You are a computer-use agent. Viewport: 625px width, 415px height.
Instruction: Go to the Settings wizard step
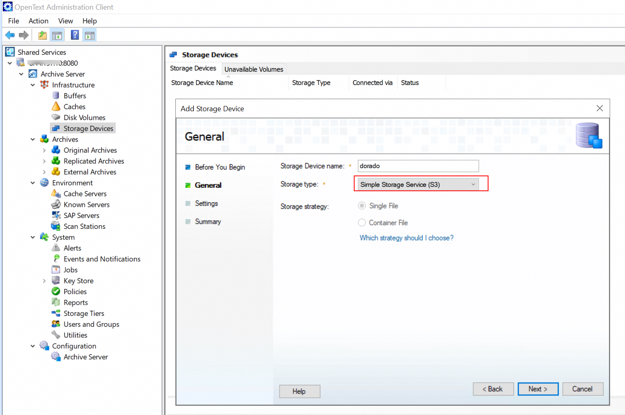(206, 203)
